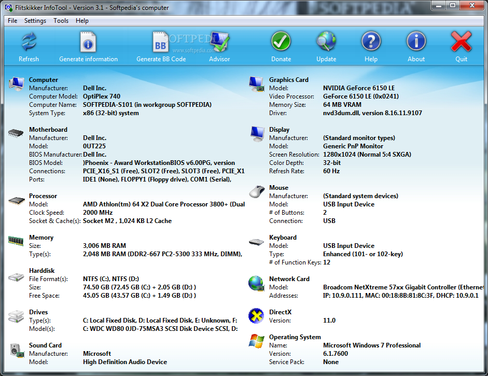Minimize the InfoTool window
Screen dimensions: 488x376
pyautogui.click(x=439, y=6)
